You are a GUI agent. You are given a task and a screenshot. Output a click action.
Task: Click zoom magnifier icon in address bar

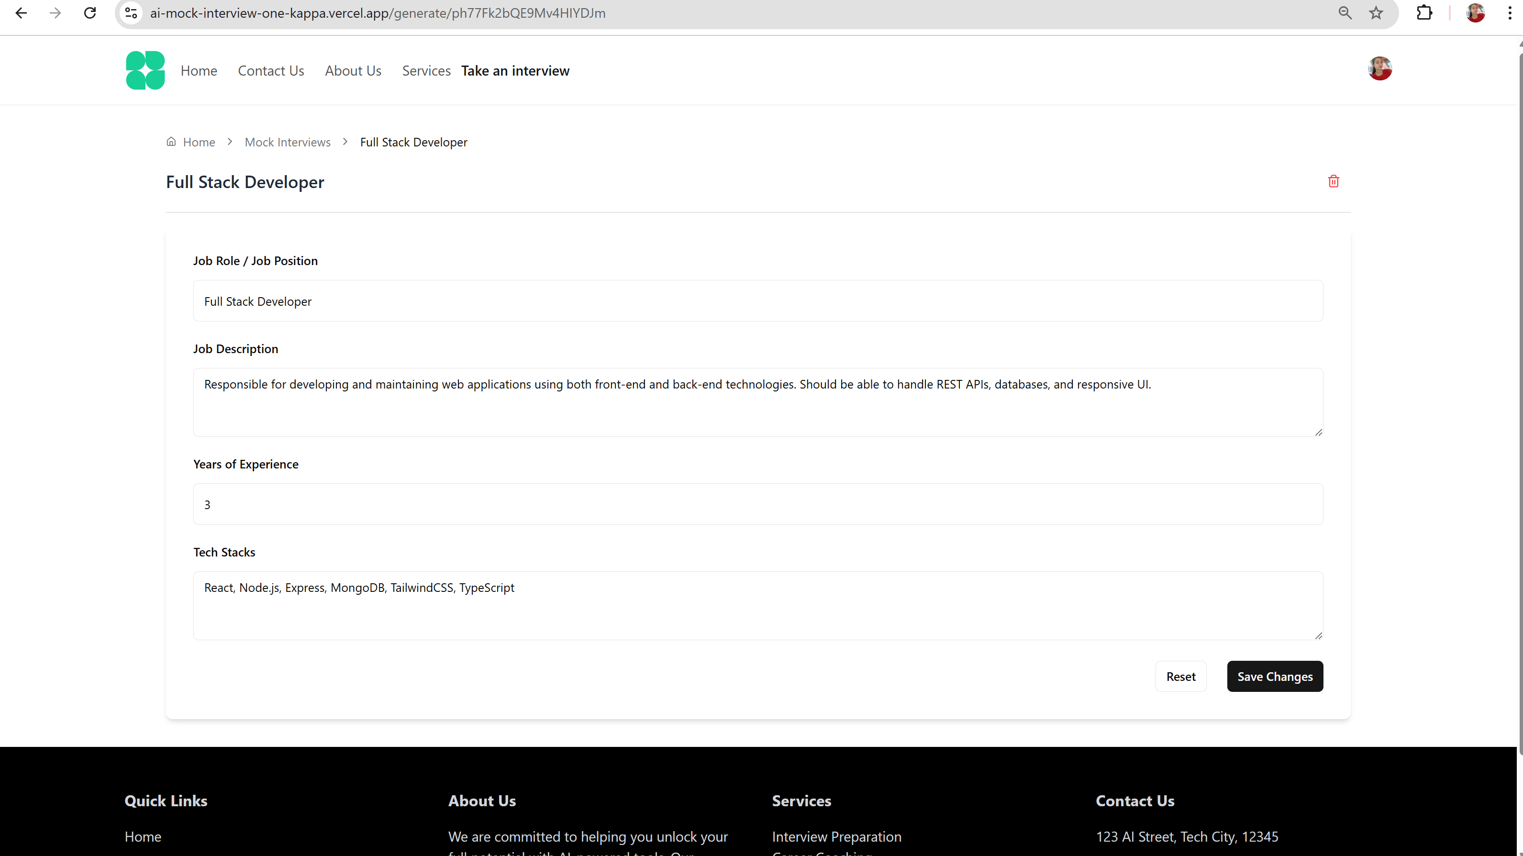pyautogui.click(x=1345, y=13)
